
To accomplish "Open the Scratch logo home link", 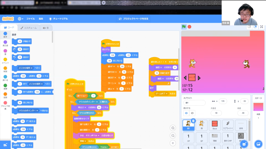I will [8, 19].
